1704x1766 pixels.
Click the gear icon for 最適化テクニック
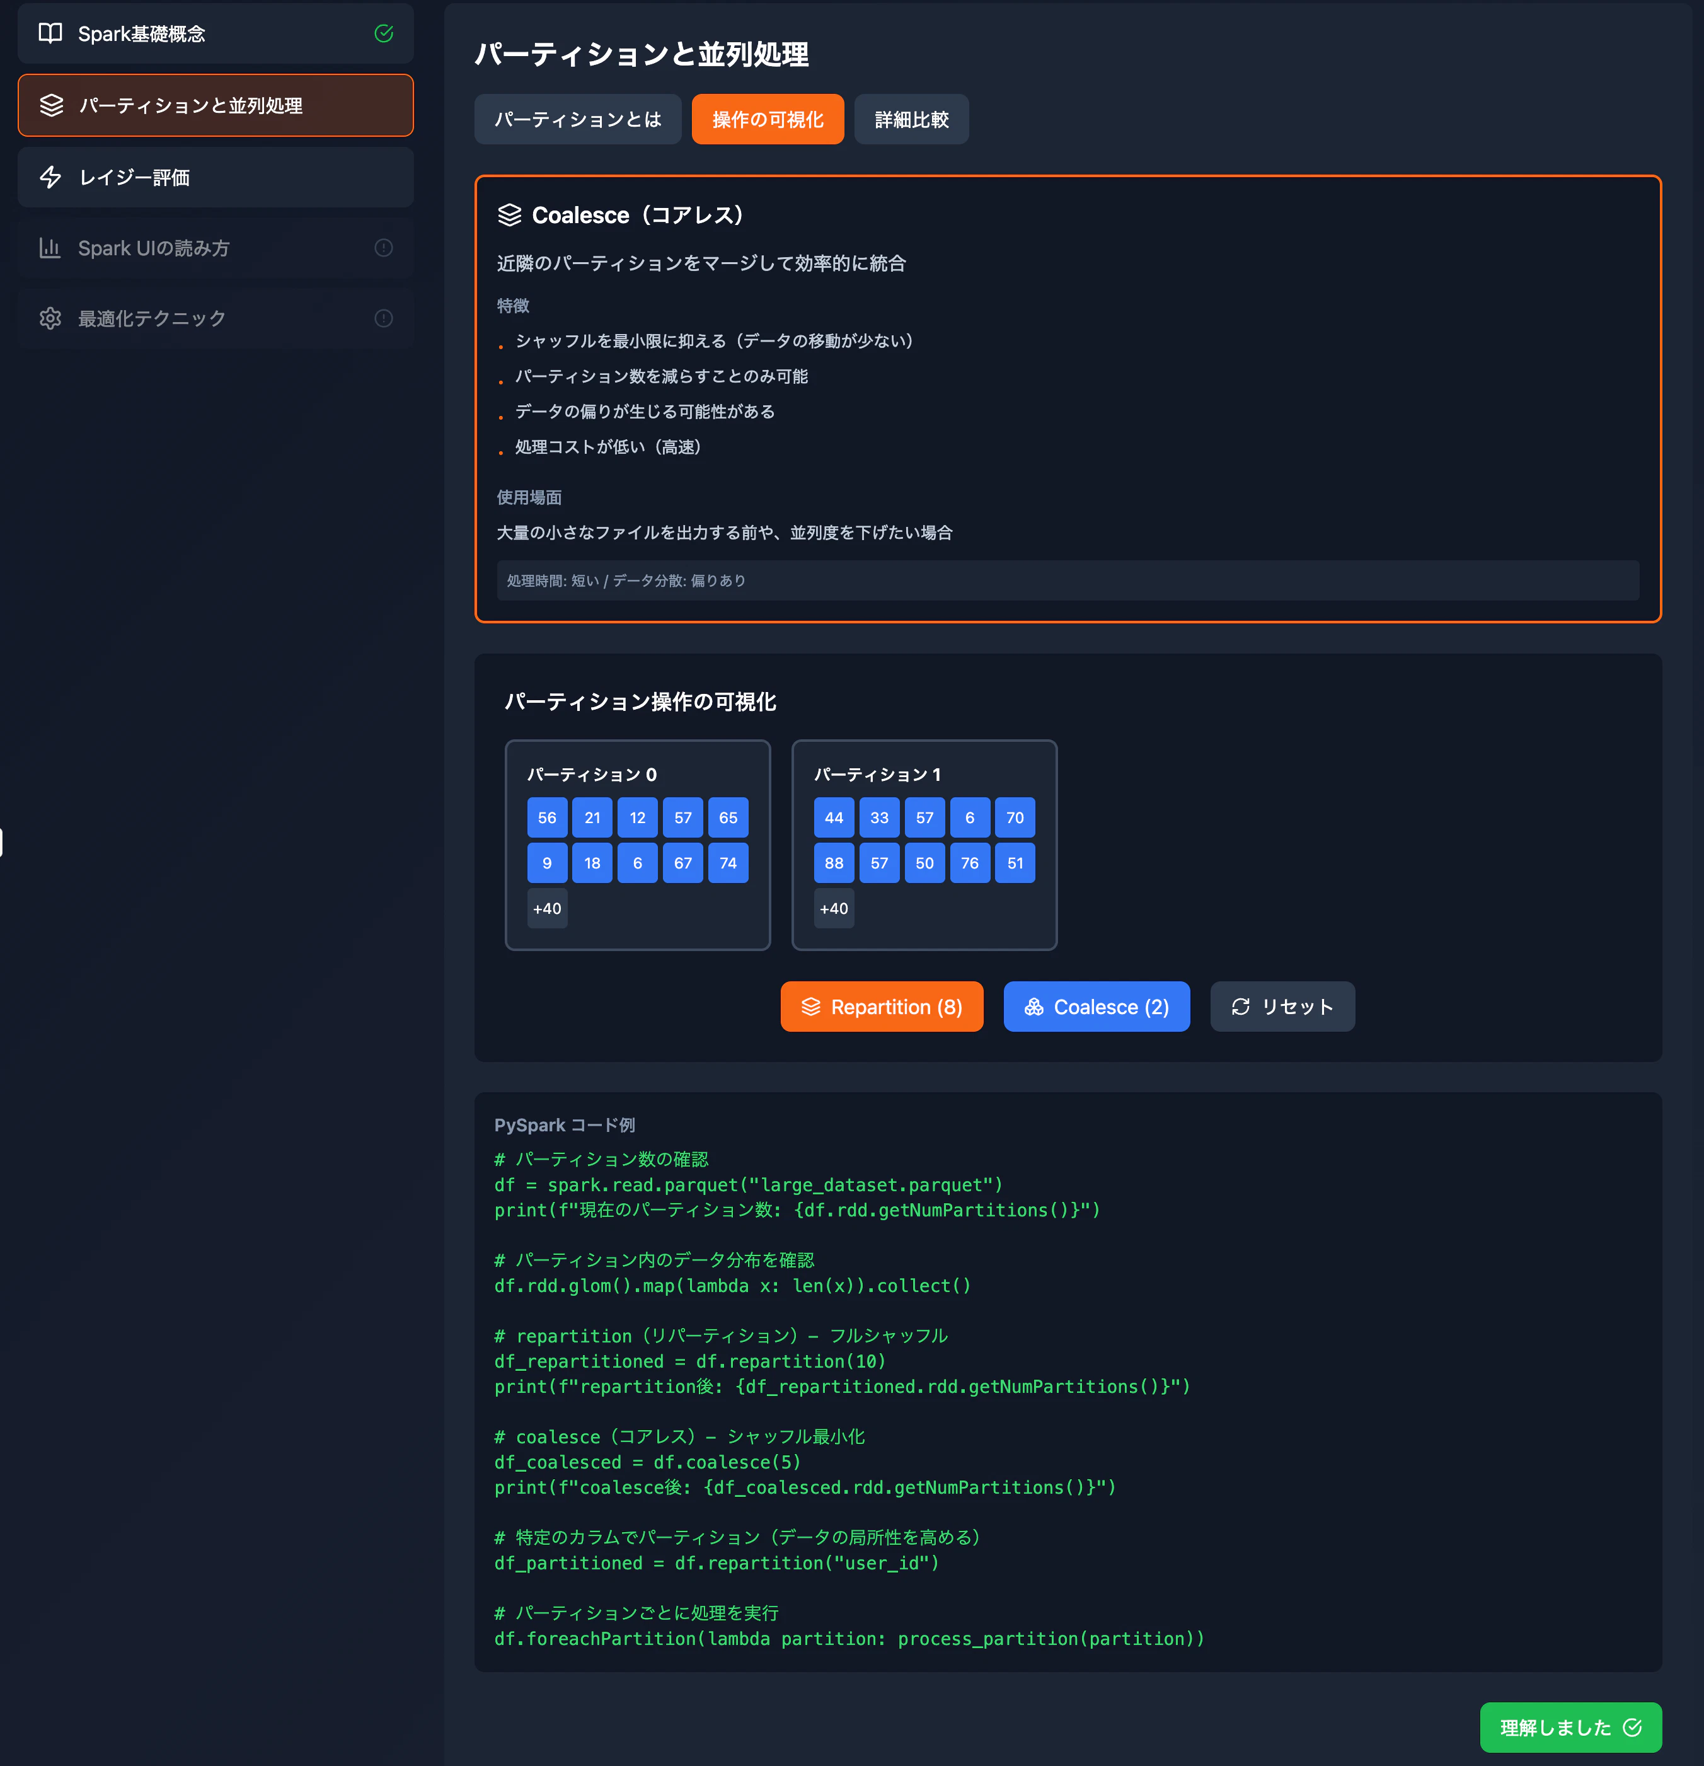[50, 318]
